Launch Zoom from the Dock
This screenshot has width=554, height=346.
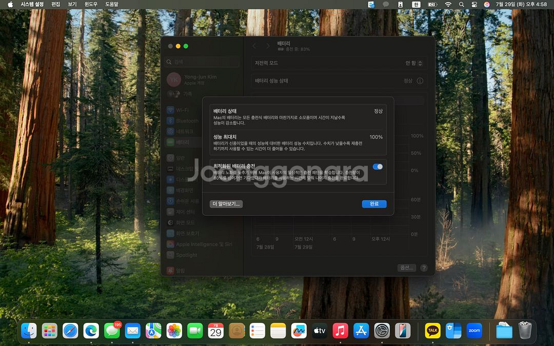(474, 331)
